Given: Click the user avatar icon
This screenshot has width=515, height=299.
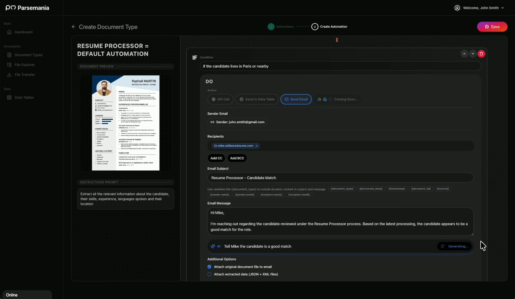Looking at the screenshot, I should pyautogui.click(x=457, y=7).
